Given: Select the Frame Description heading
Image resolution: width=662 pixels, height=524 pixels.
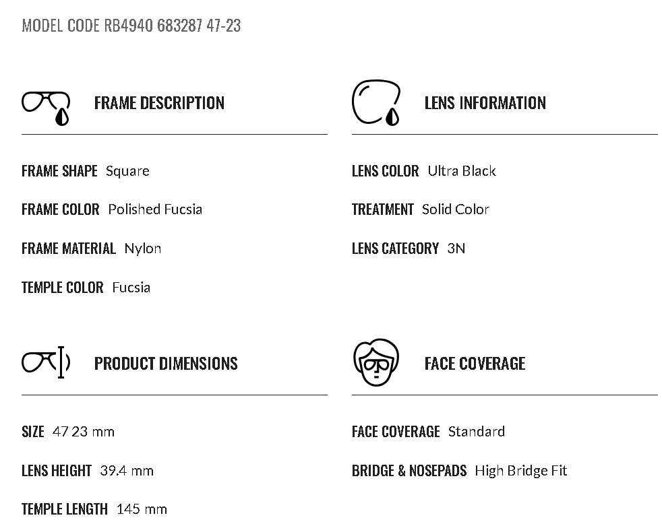Looking at the screenshot, I should (x=159, y=103).
